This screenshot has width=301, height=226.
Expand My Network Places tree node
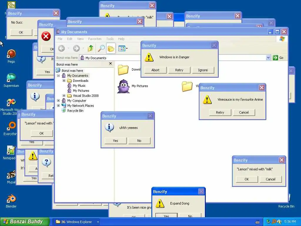pyautogui.click(x=58, y=106)
